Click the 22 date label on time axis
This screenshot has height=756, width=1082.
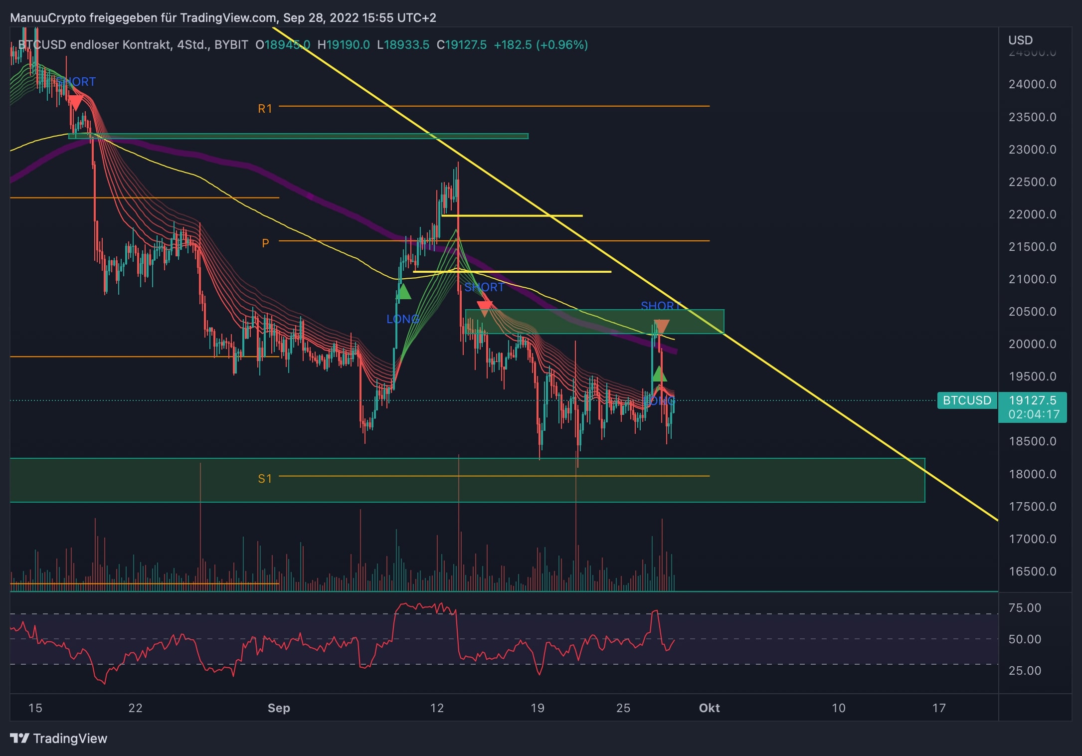pyautogui.click(x=135, y=708)
